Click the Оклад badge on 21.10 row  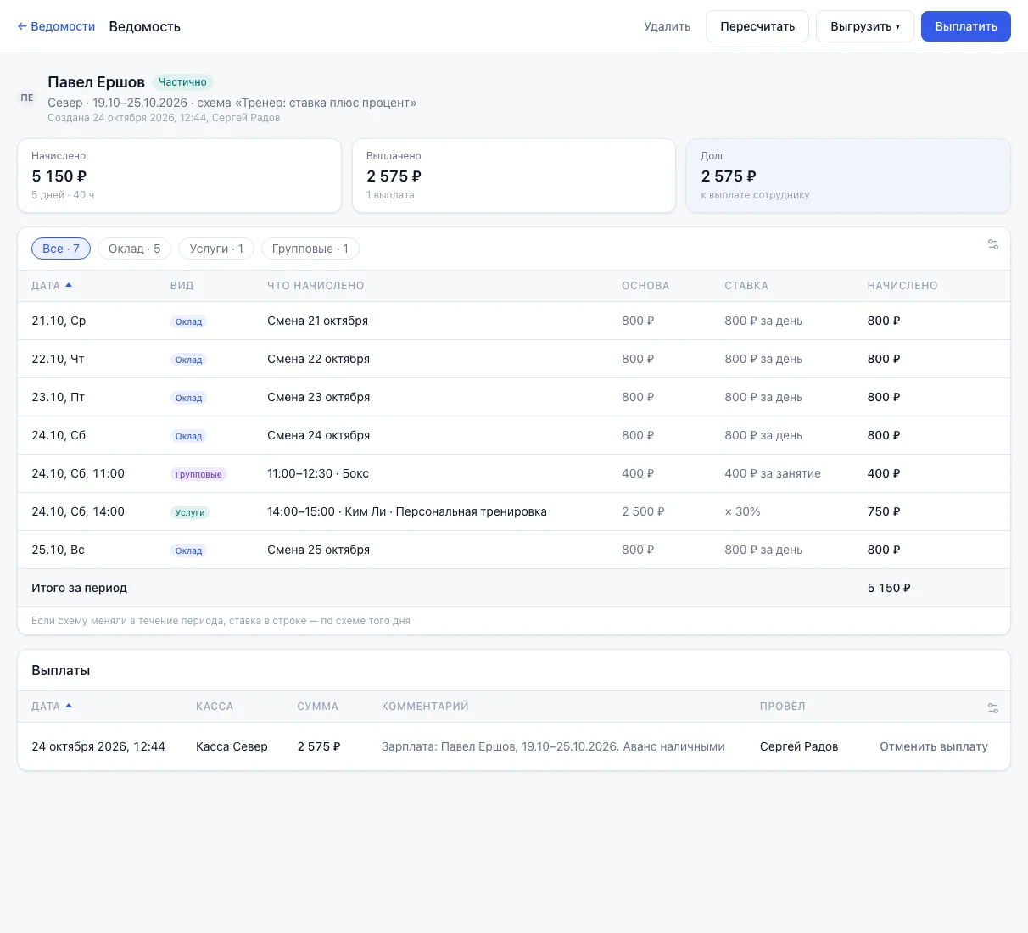pos(188,321)
